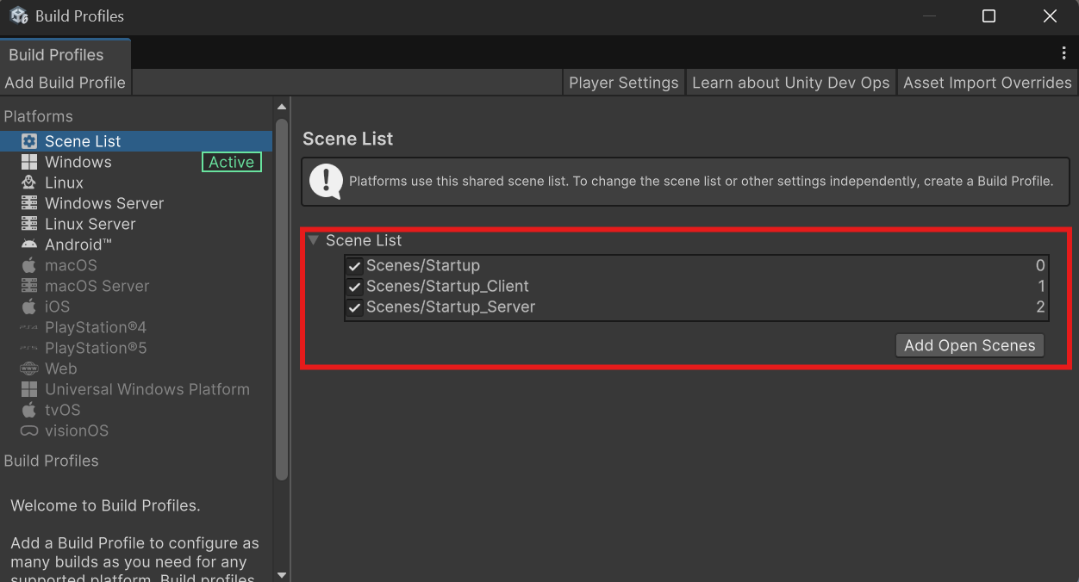The image size is (1079, 582).
Task: Select the Windows Server platform icon
Action: pos(29,203)
